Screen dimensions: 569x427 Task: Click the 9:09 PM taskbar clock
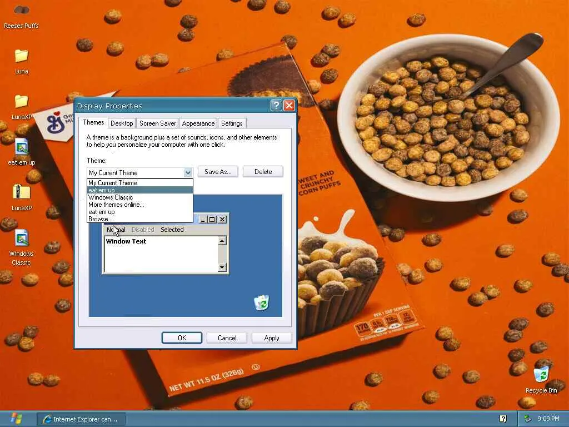tap(548, 419)
